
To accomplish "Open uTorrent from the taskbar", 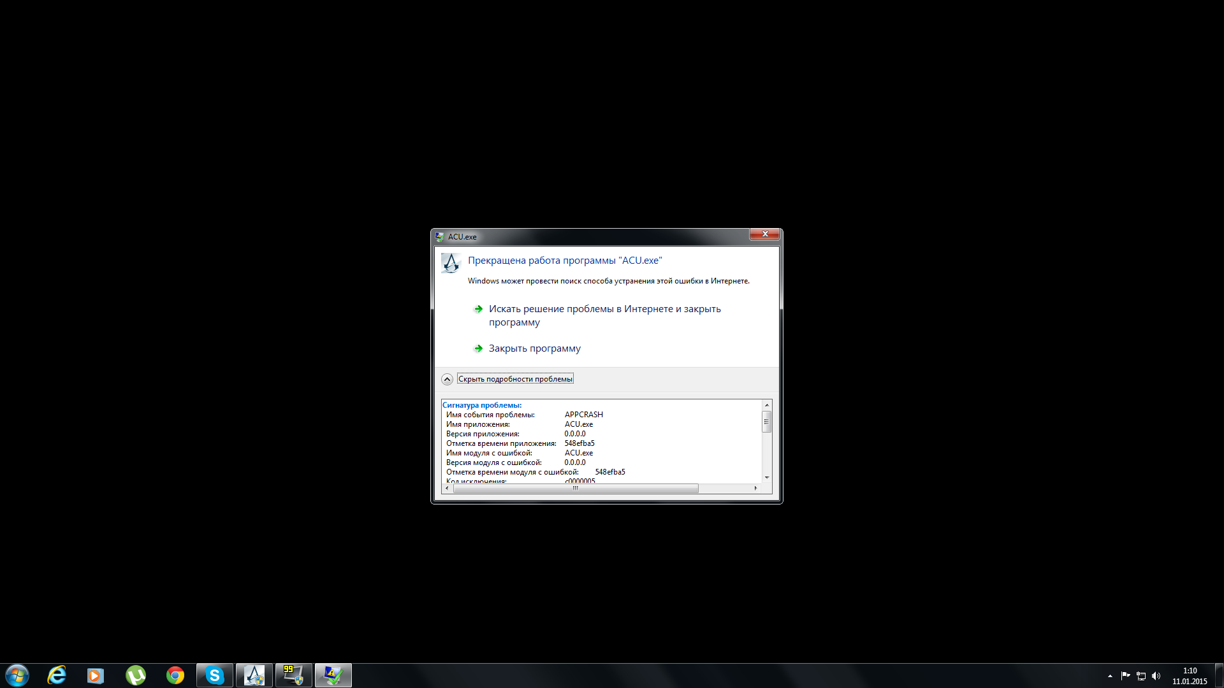I will pyautogui.click(x=135, y=675).
